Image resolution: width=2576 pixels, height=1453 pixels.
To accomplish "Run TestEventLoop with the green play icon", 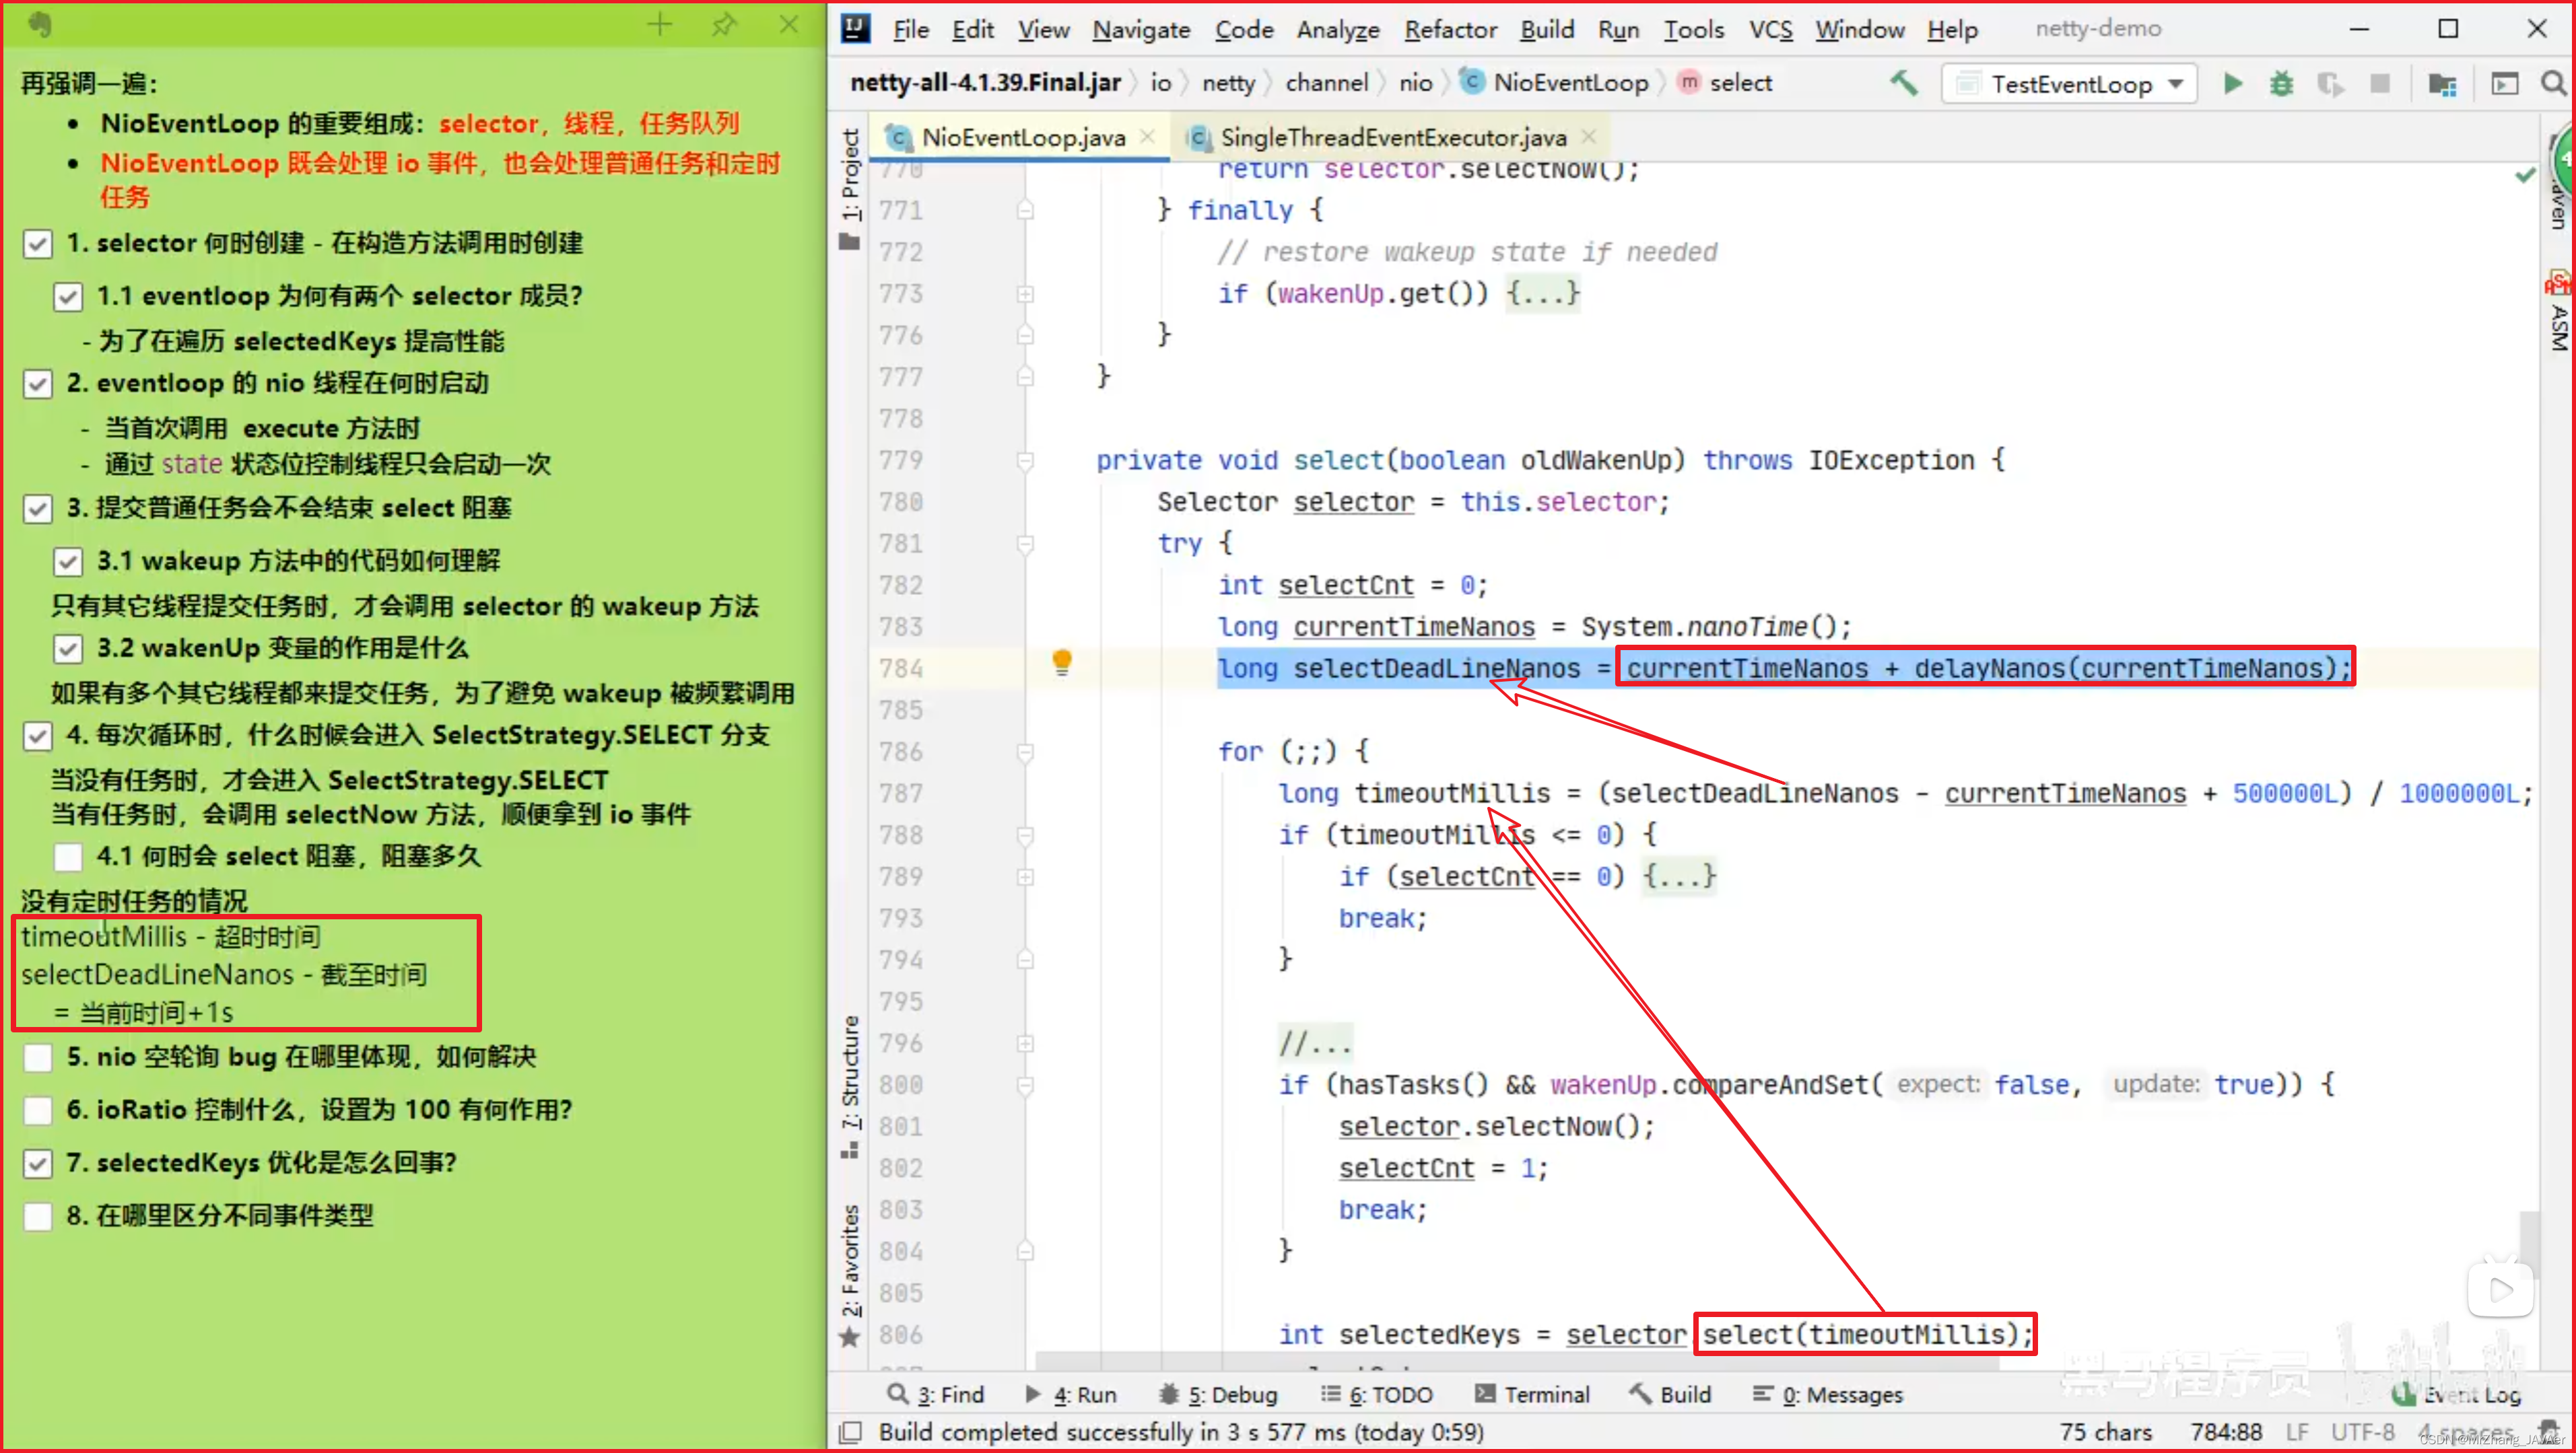I will click(2232, 84).
